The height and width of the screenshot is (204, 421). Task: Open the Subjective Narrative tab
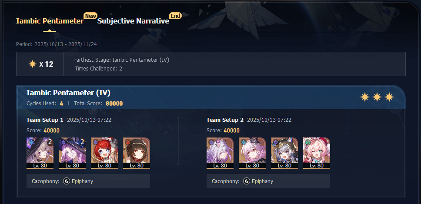click(133, 21)
